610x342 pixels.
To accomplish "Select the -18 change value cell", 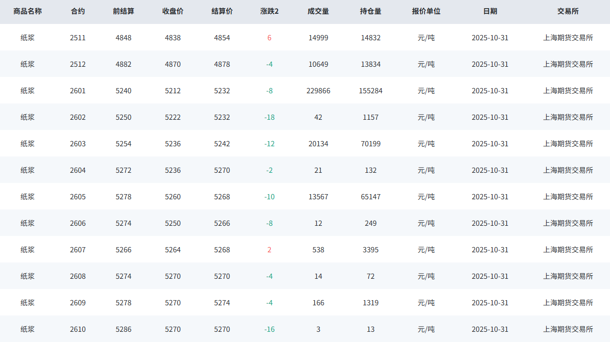I will 269,117.
